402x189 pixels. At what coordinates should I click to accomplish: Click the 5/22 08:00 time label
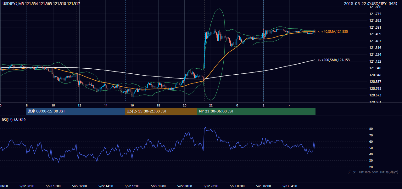pyautogui.click(x=27, y=186)
